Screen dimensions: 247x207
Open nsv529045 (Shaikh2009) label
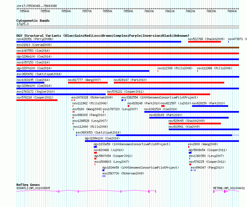click(x=187, y=121)
